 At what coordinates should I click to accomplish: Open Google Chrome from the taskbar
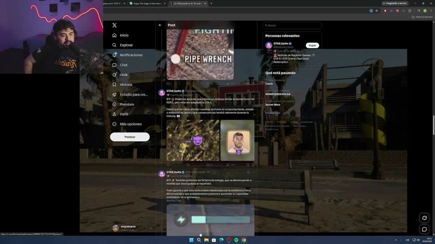244,240
